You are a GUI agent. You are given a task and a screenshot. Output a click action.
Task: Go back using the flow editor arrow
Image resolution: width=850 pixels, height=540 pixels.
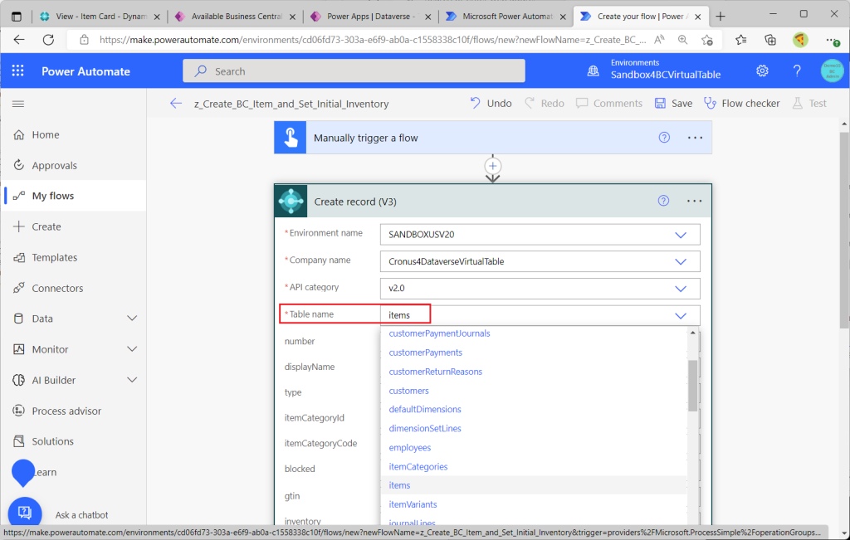[x=176, y=104]
